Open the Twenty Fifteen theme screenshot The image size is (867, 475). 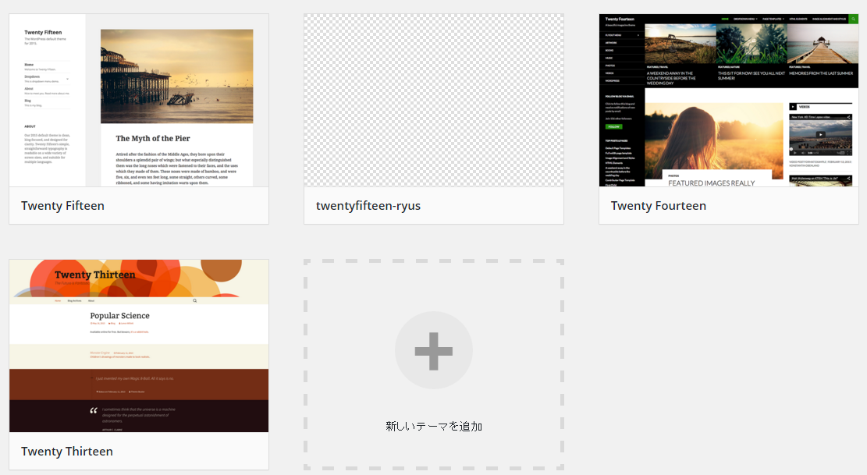tap(139, 101)
